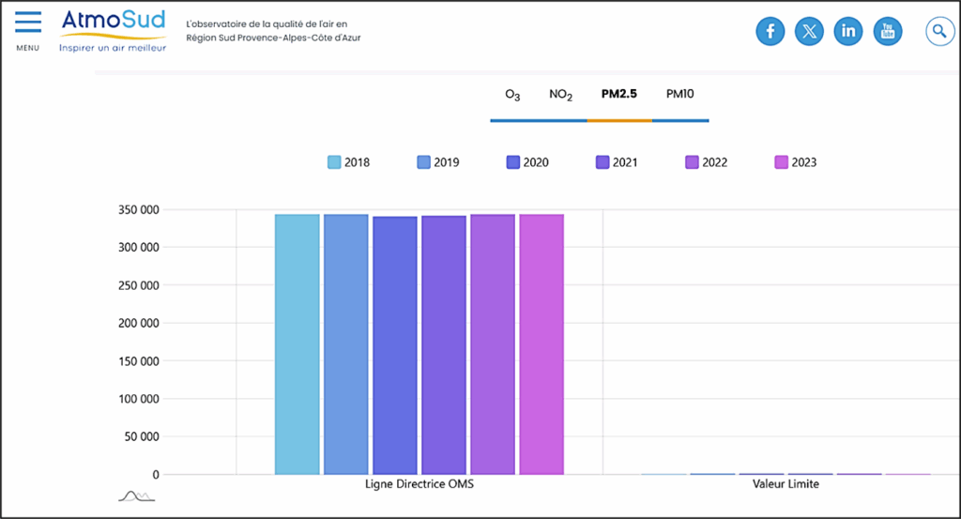This screenshot has height=519, width=961.
Task: Click the 2018 bar for Ligne Directrice OMS
Action: 297,344
